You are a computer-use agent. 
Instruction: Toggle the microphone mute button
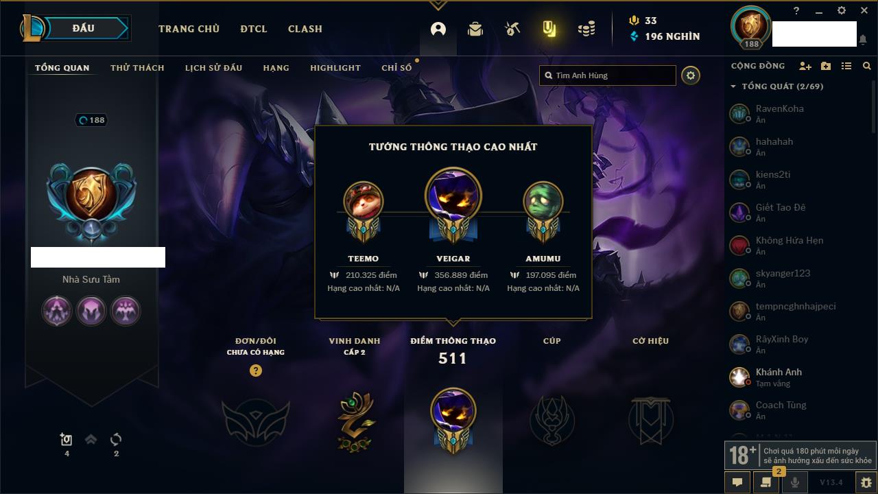[795, 482]
